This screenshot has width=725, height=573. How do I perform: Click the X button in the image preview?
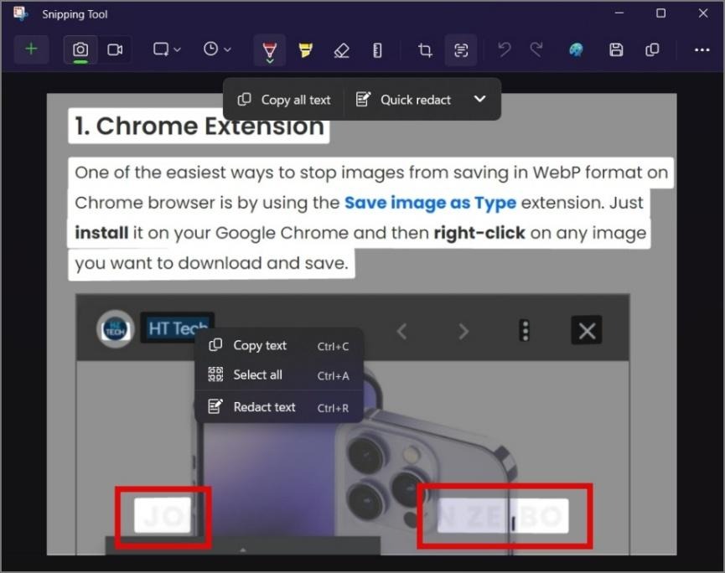[587, 330]
